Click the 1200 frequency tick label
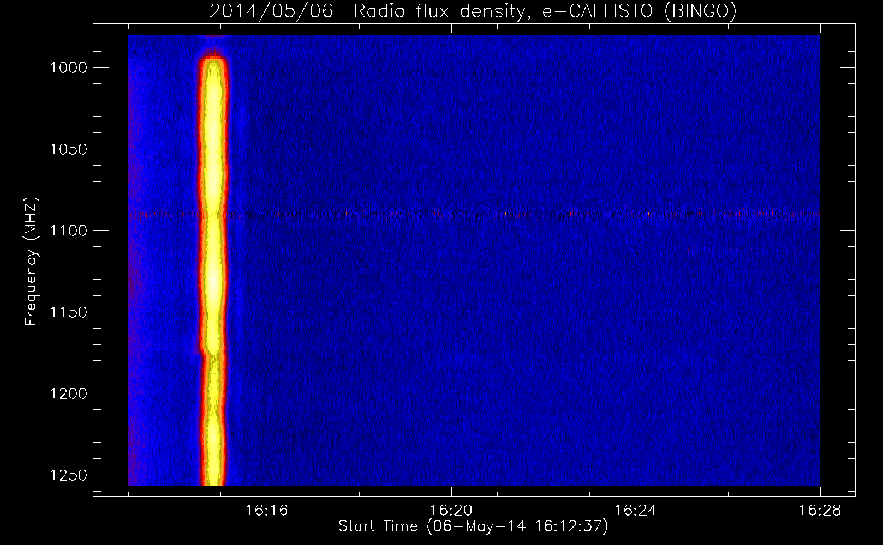 coord(68,393)
